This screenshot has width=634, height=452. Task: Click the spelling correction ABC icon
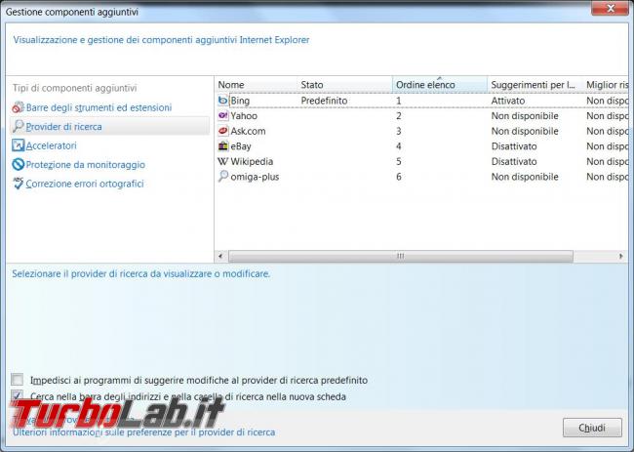(x=18, y=184)
